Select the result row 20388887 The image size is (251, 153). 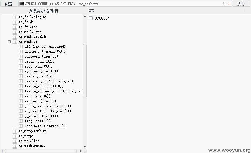99,18
